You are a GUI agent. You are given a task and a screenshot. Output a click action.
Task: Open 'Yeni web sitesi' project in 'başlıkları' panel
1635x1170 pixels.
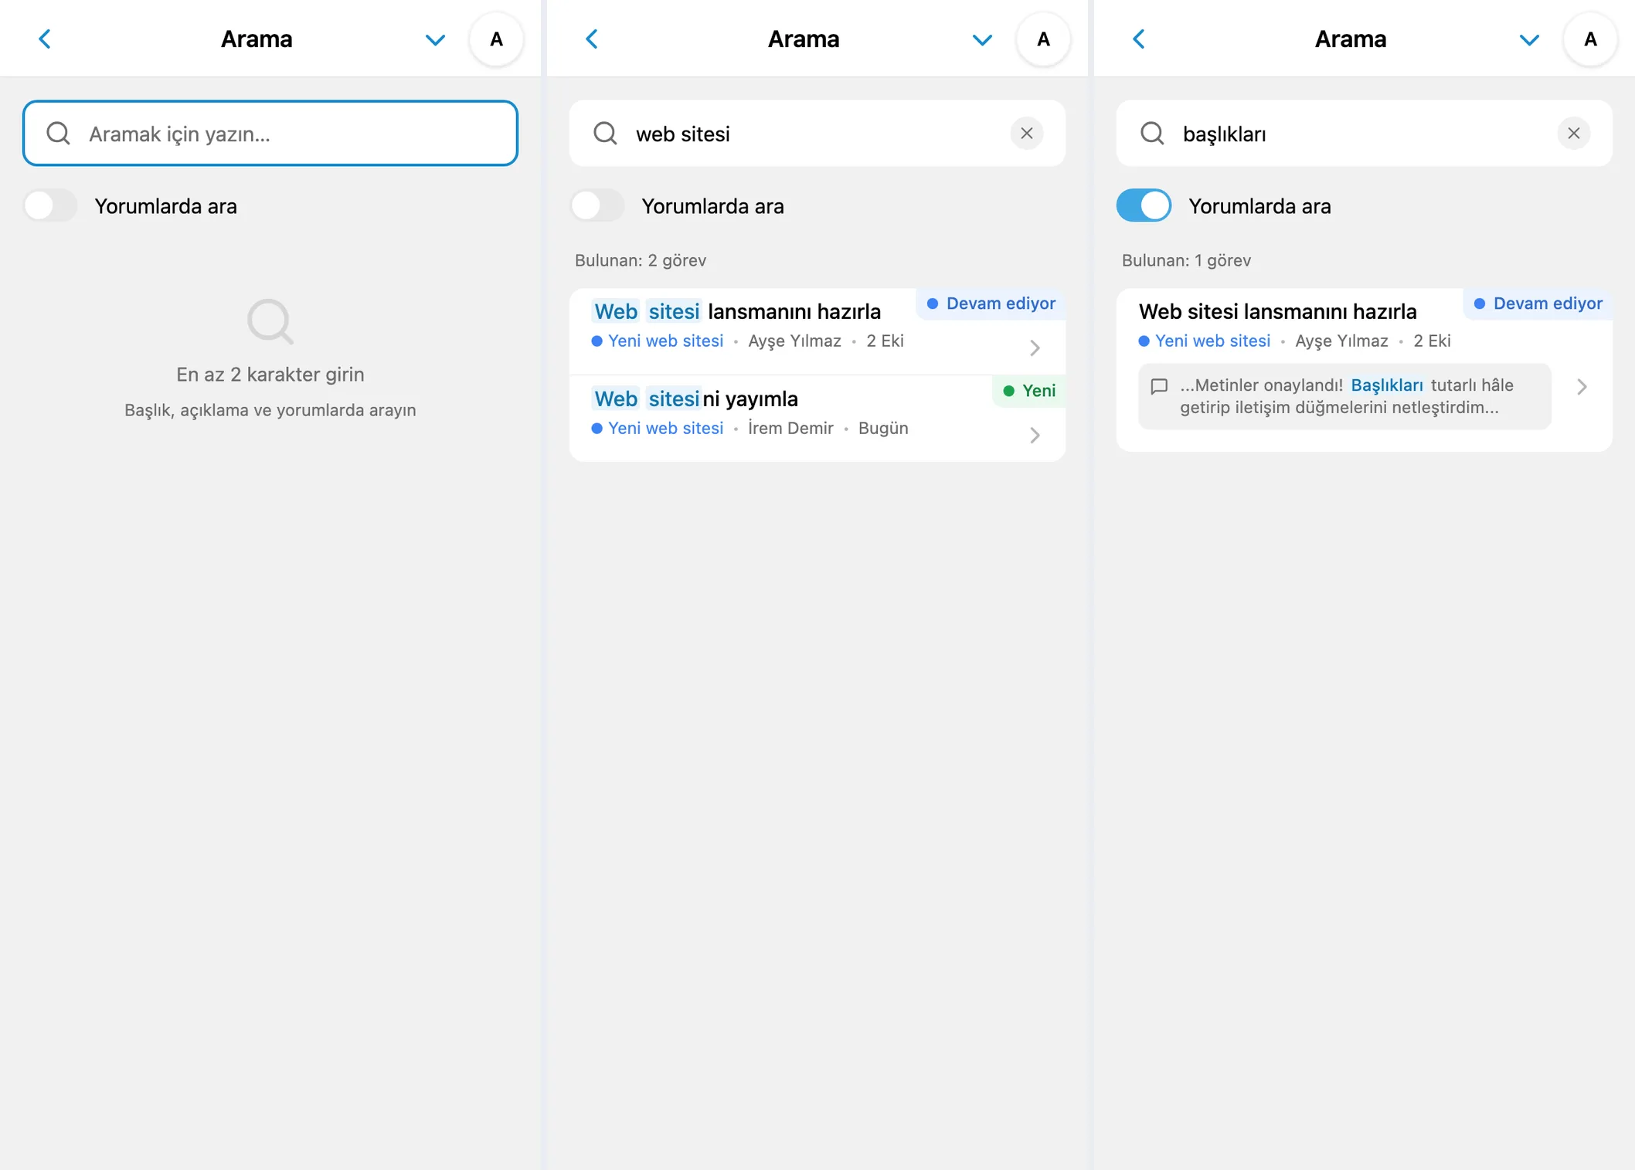click(1205, 341)
